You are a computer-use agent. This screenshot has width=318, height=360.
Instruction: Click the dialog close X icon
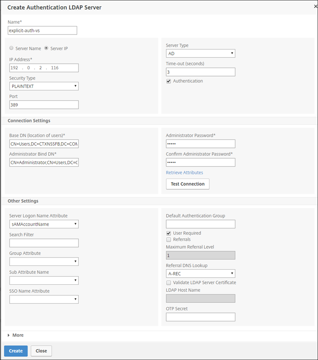point(315,6)
